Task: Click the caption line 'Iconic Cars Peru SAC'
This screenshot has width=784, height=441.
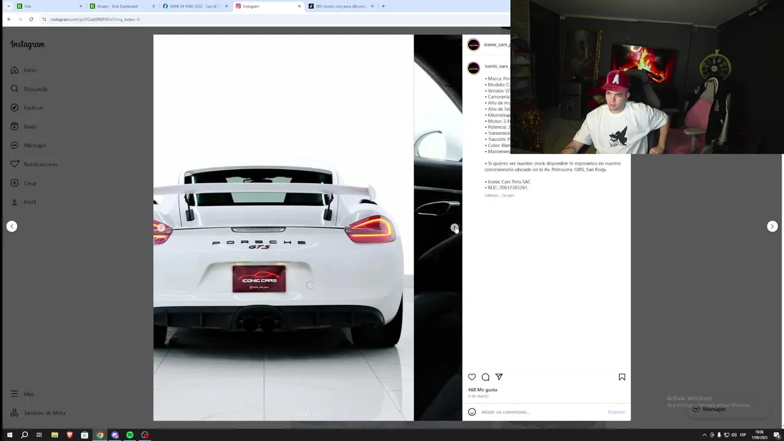Action: pyautogui.click(x=508, y=182)
